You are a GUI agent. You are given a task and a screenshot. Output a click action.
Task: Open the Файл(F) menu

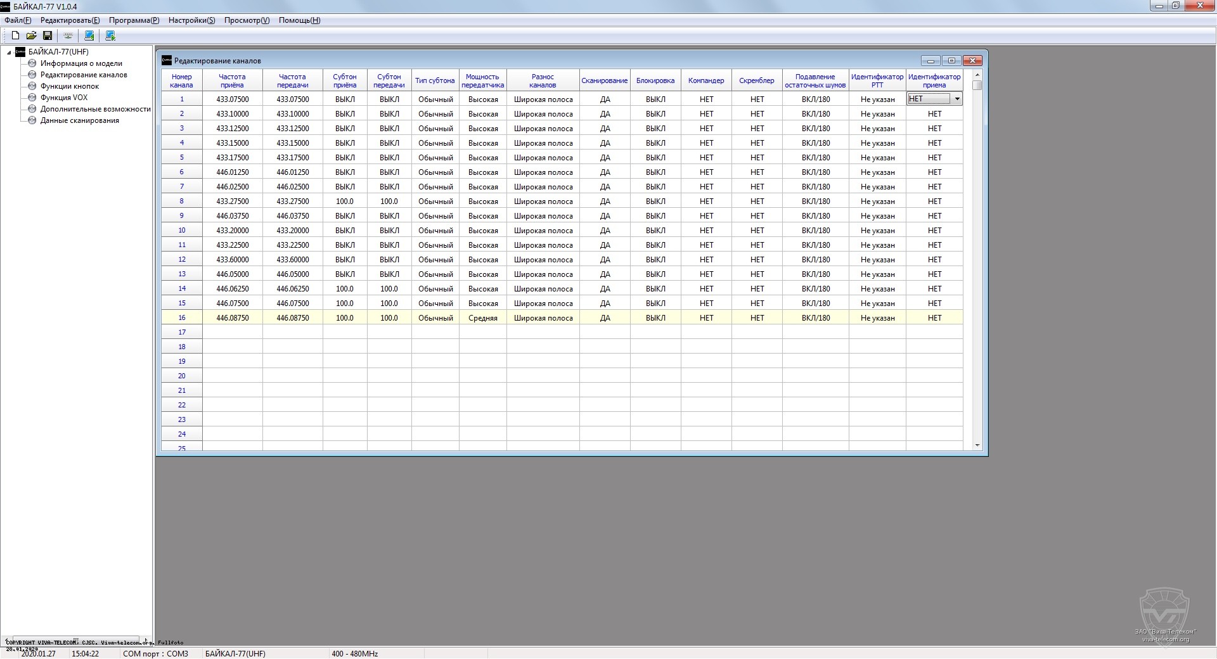18,20
